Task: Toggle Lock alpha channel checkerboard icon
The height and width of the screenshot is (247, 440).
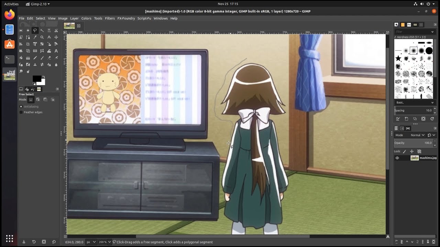Action: [419, 151]
